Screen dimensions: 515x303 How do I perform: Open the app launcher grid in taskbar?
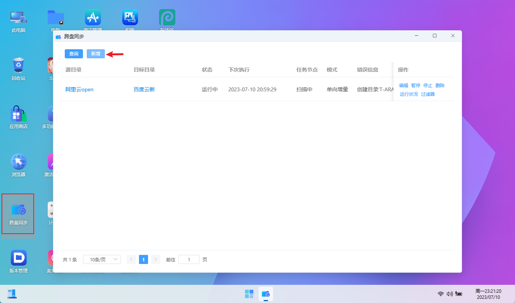click(x=249, y=294)
